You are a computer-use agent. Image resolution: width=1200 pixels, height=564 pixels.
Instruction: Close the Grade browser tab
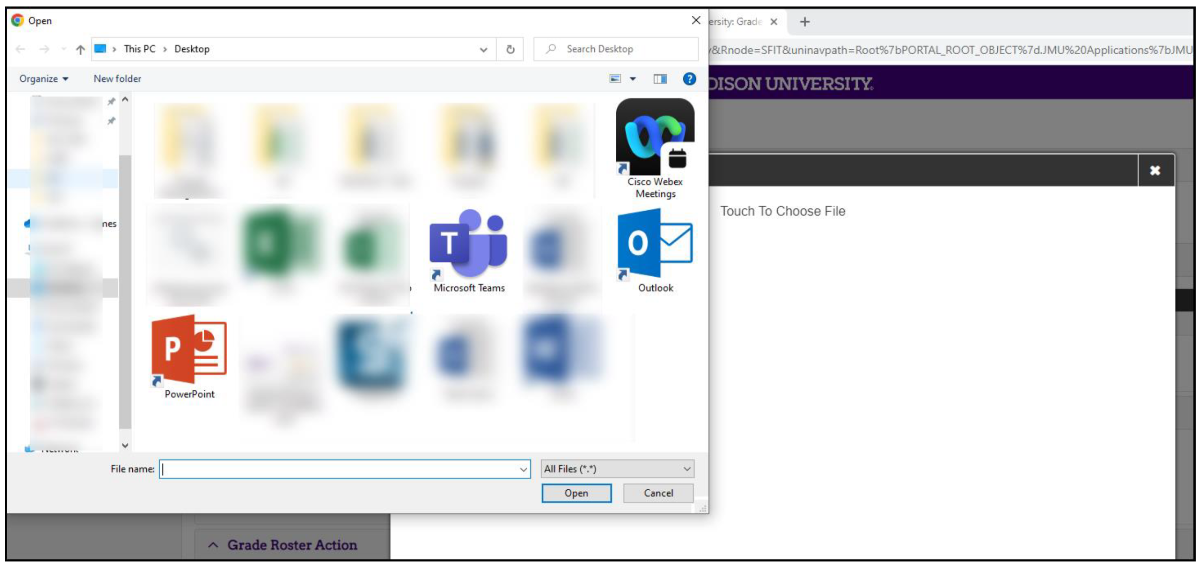pos(773,22)
